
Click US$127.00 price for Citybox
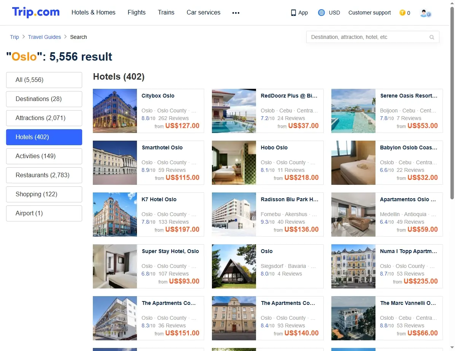tap(182, 126)
